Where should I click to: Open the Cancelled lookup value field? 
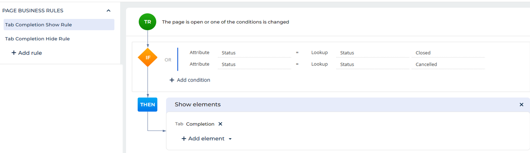click(x=448, y=64)
